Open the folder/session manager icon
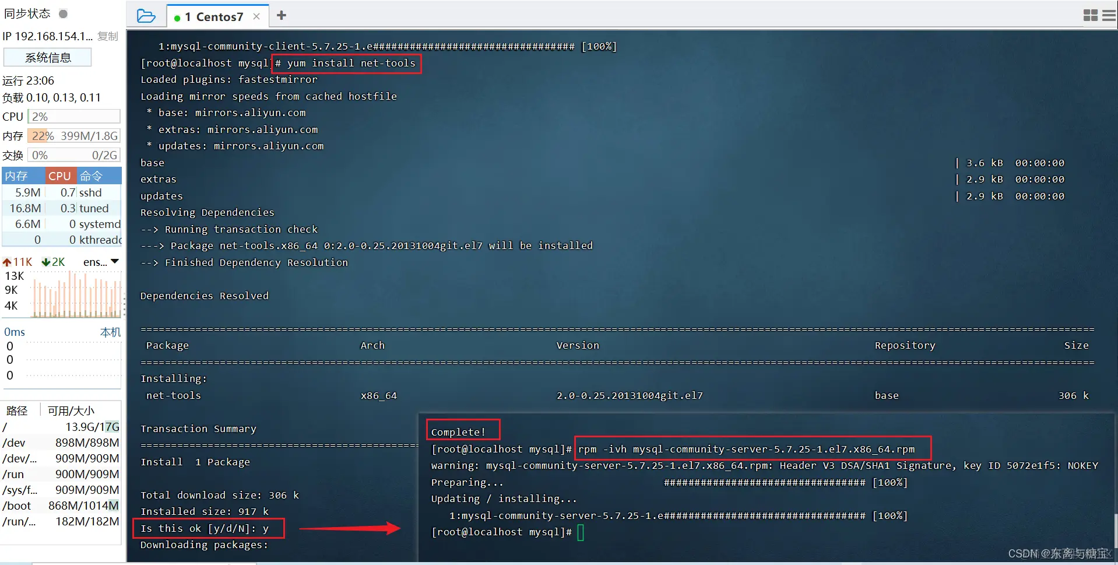Viewport: 1118px width, 565px height. (146, 16)
